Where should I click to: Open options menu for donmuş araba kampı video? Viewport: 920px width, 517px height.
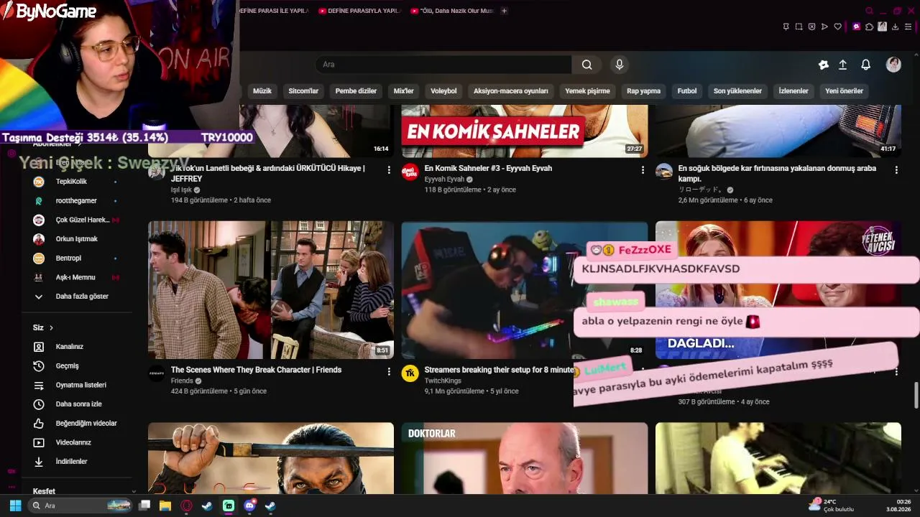click(x=896, y=169)
